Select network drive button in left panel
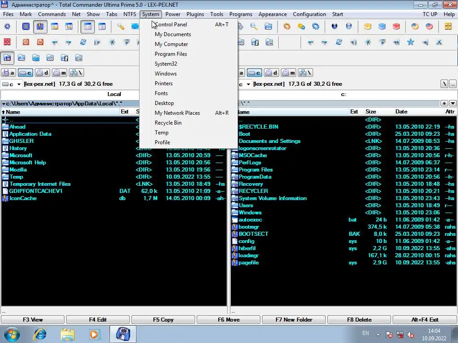 pyautogui.click(x=76, y=73)
